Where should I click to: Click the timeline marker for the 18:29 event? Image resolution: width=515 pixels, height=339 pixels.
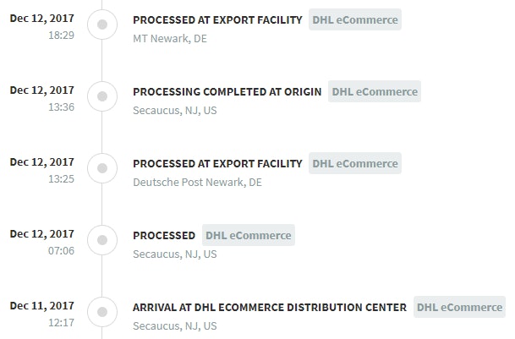coord(102,25)
